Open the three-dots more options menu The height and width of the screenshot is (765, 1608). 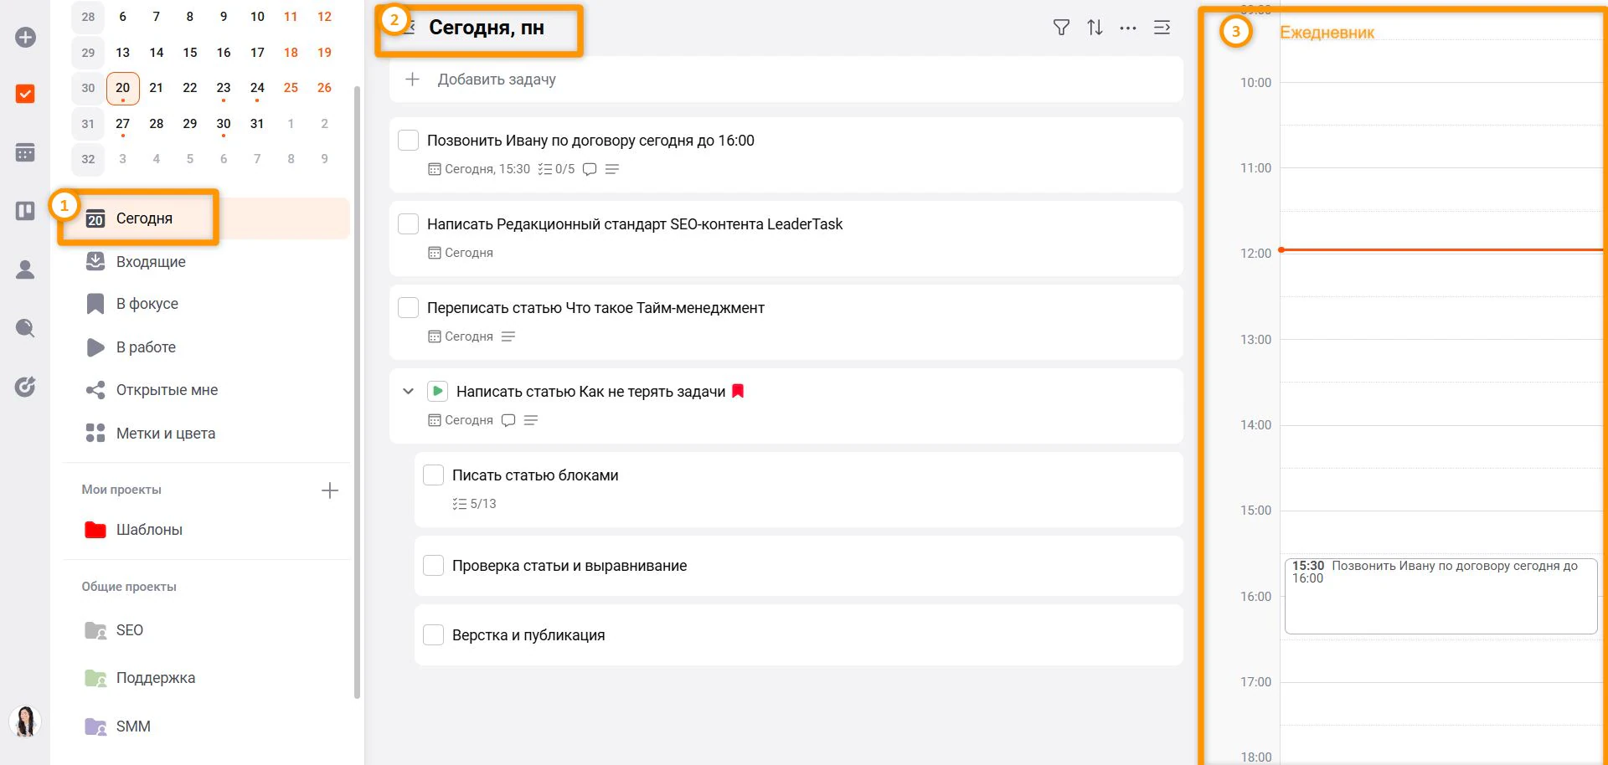1128,28
